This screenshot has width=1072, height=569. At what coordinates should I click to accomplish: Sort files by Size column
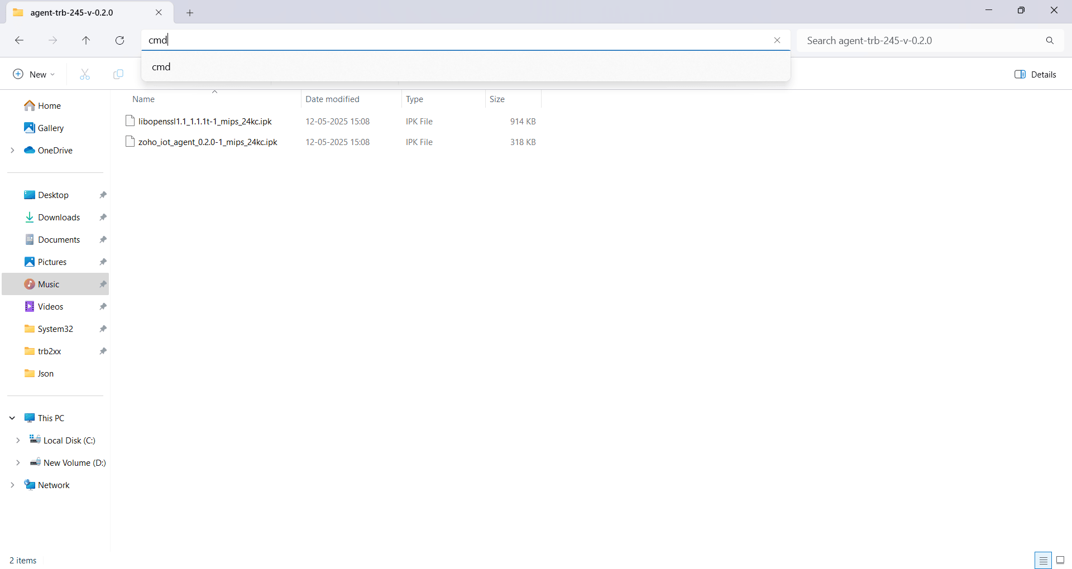497,99
